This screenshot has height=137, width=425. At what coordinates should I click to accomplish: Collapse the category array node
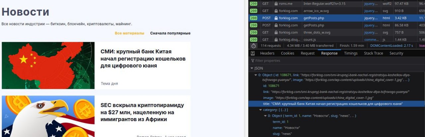(260, 110)
